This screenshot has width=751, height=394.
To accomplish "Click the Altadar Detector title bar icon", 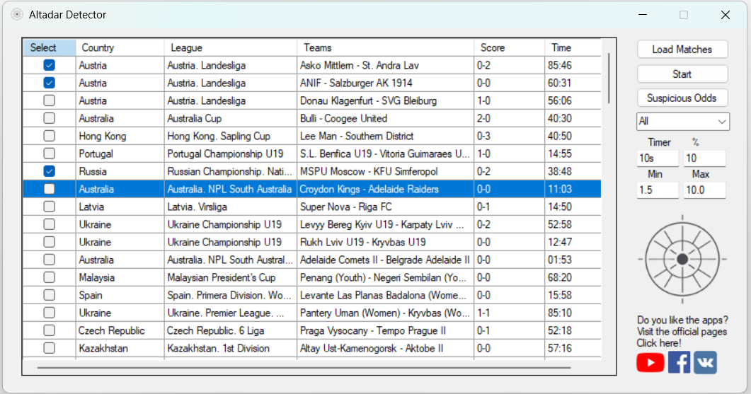I will [17, 15].
